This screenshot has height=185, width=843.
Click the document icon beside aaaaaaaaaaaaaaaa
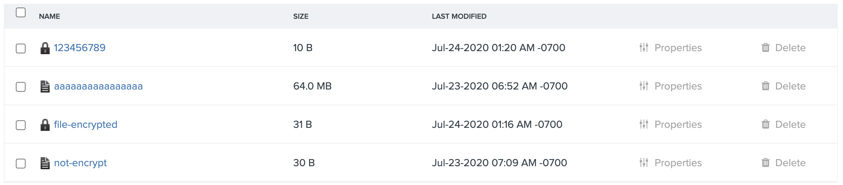tap(45, 86)
